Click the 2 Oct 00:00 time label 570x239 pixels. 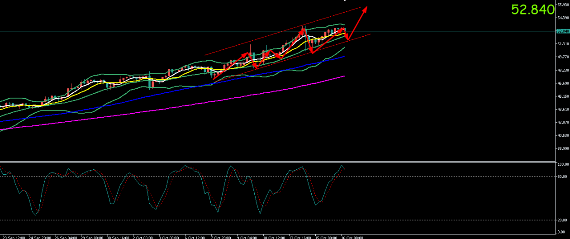click(x=142, y=237)
